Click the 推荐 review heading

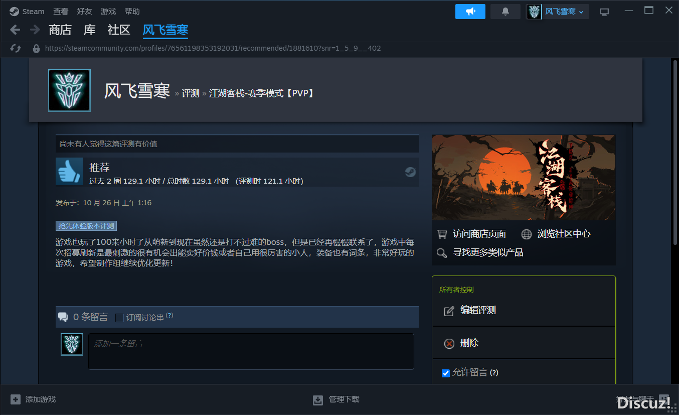pos(99,168)
